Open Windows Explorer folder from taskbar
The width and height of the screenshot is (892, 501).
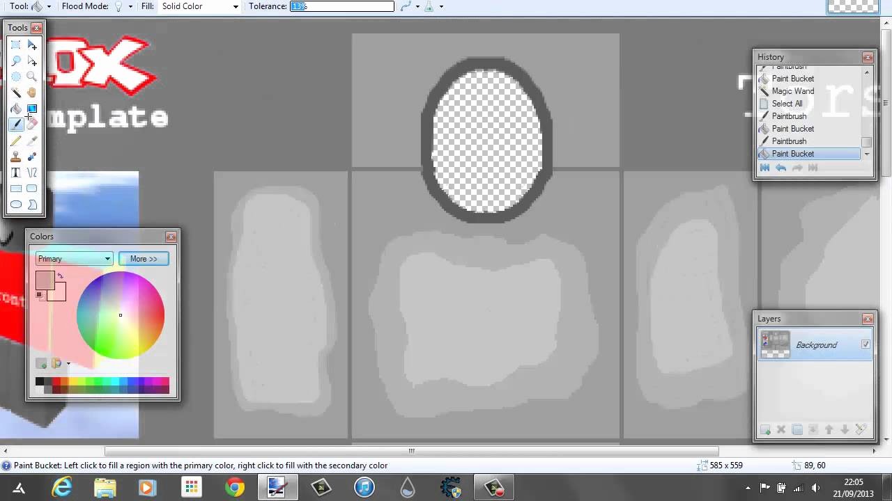pyautogui.click(x=105, y=488)
